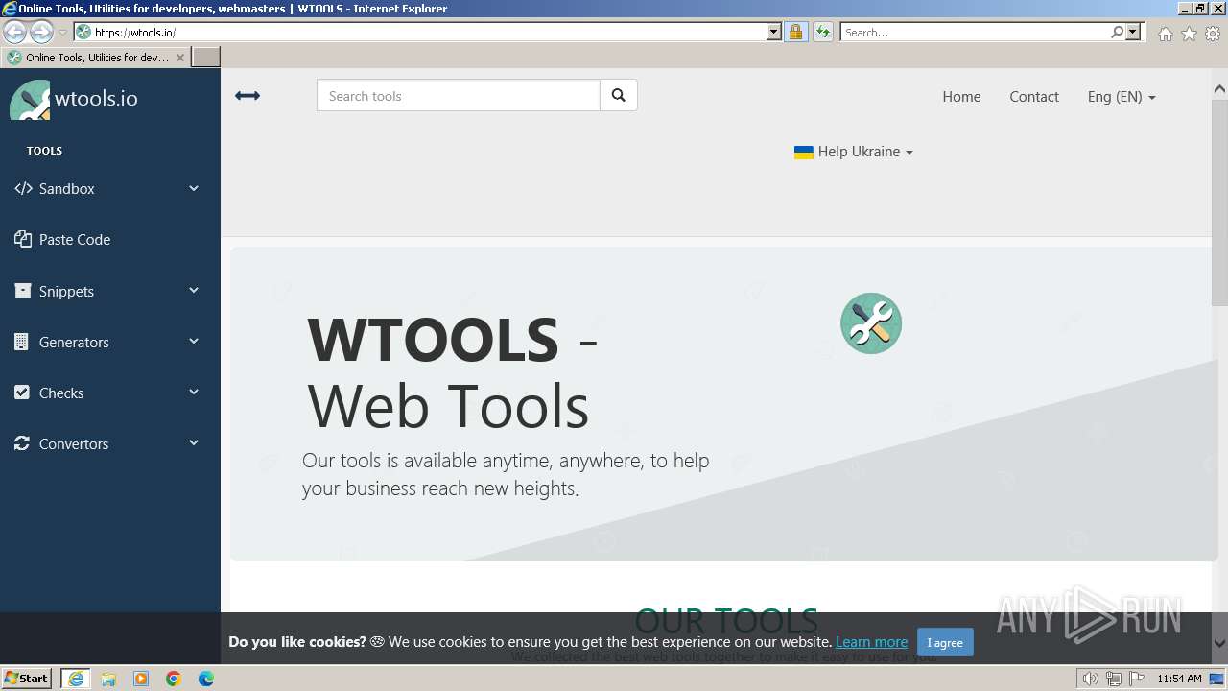Viewport: 1228px width, 691px height.
Task: Click the taskbar clock 11:54 AM
Action: tap(1179, 679)
